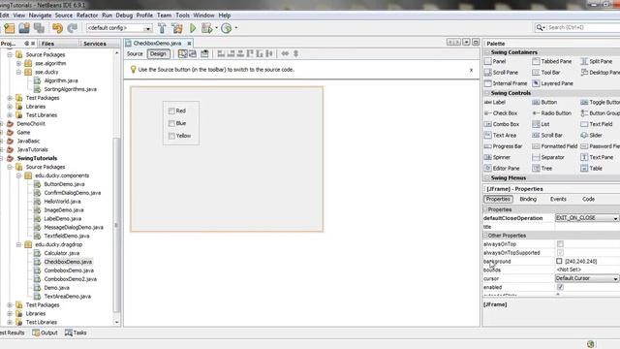Screen dimensions: 620x349
Task: Pick Progress Bar from the Palette
Action: pyautogui.click(x=504, y=146)
